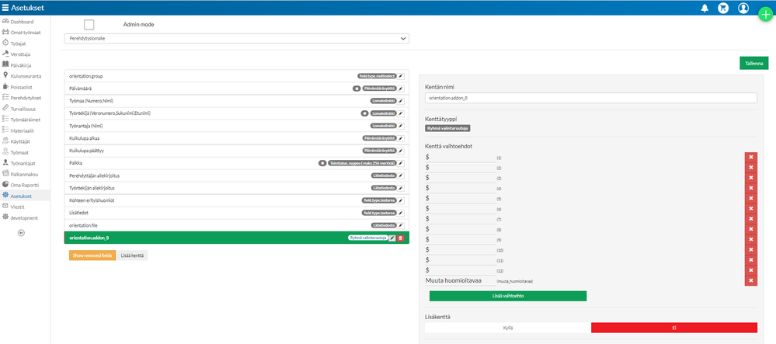Viewport: 776px width, 344px height.
Task: Edit the orientation.group field with its pencil icon
Action: click(x=401, y=76)
